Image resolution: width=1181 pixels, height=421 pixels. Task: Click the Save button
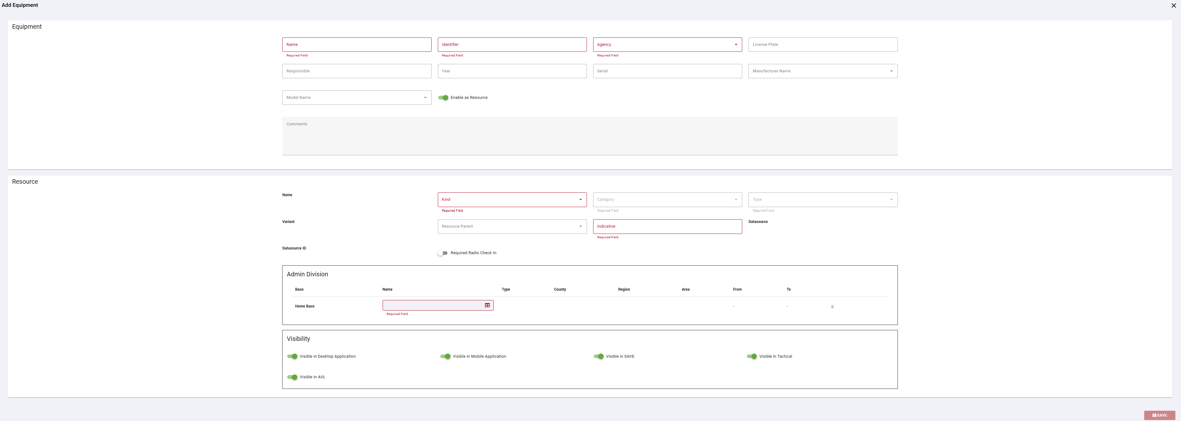(x=1159, y=415)
